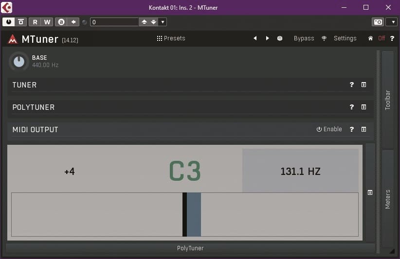The width and height of the screenshot is (400, 259).
Task: Click the left arrow icon in host toolbar
Action: 73,22
